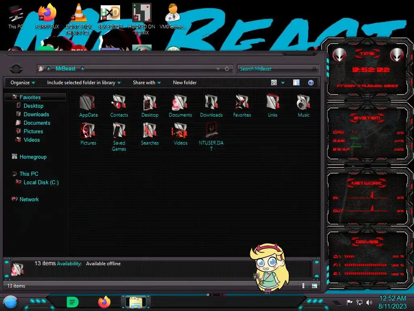Screen dimensions: 414x311
Task: Click the Star Butterfly desktop mascot
Action: click(x=269, y=268)
